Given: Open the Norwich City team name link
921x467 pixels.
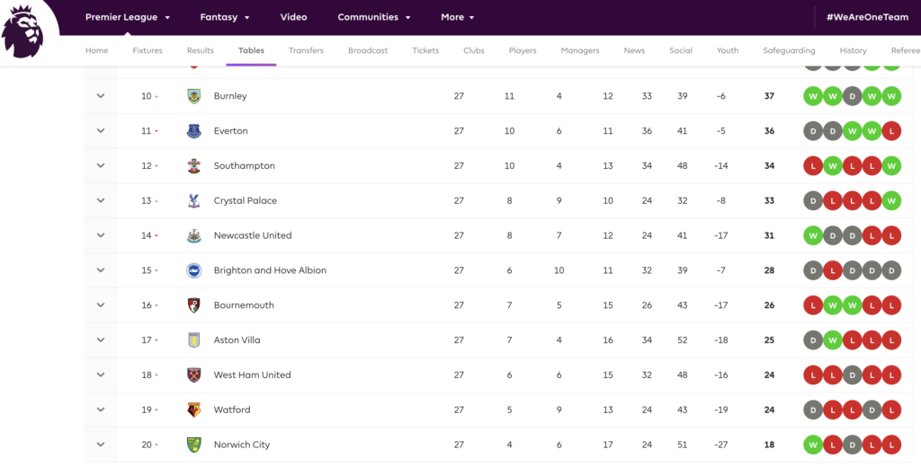Looking at the screenshot, I should [242, 445].
